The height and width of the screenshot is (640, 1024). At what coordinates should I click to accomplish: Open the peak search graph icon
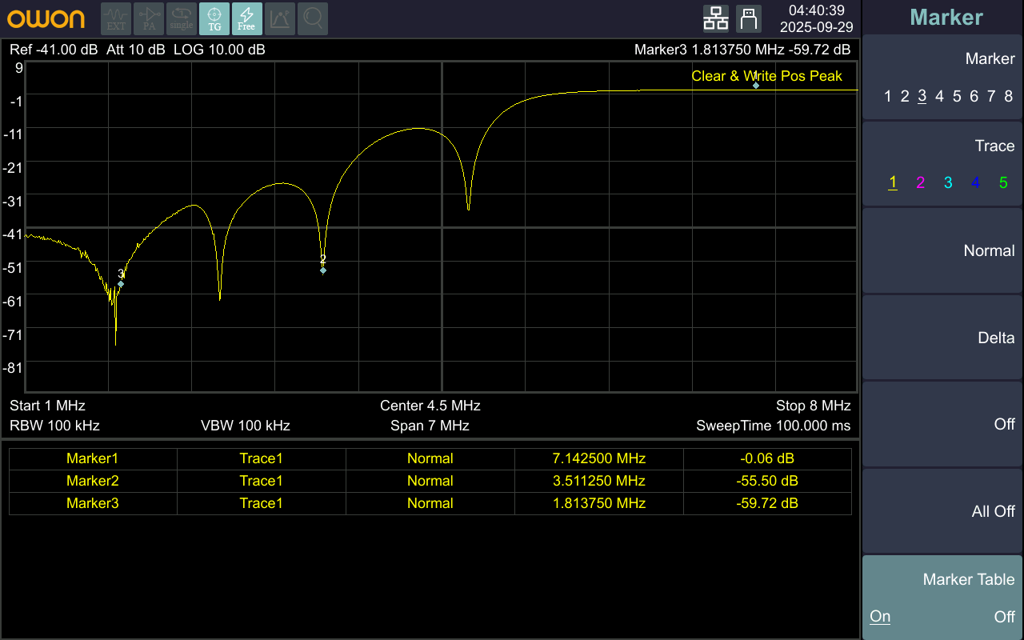(x=279, y=18)
